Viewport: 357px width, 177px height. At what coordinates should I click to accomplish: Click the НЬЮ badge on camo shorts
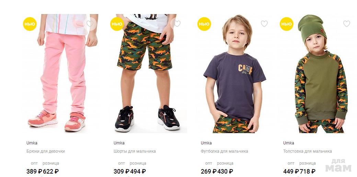tap(117, 24)
